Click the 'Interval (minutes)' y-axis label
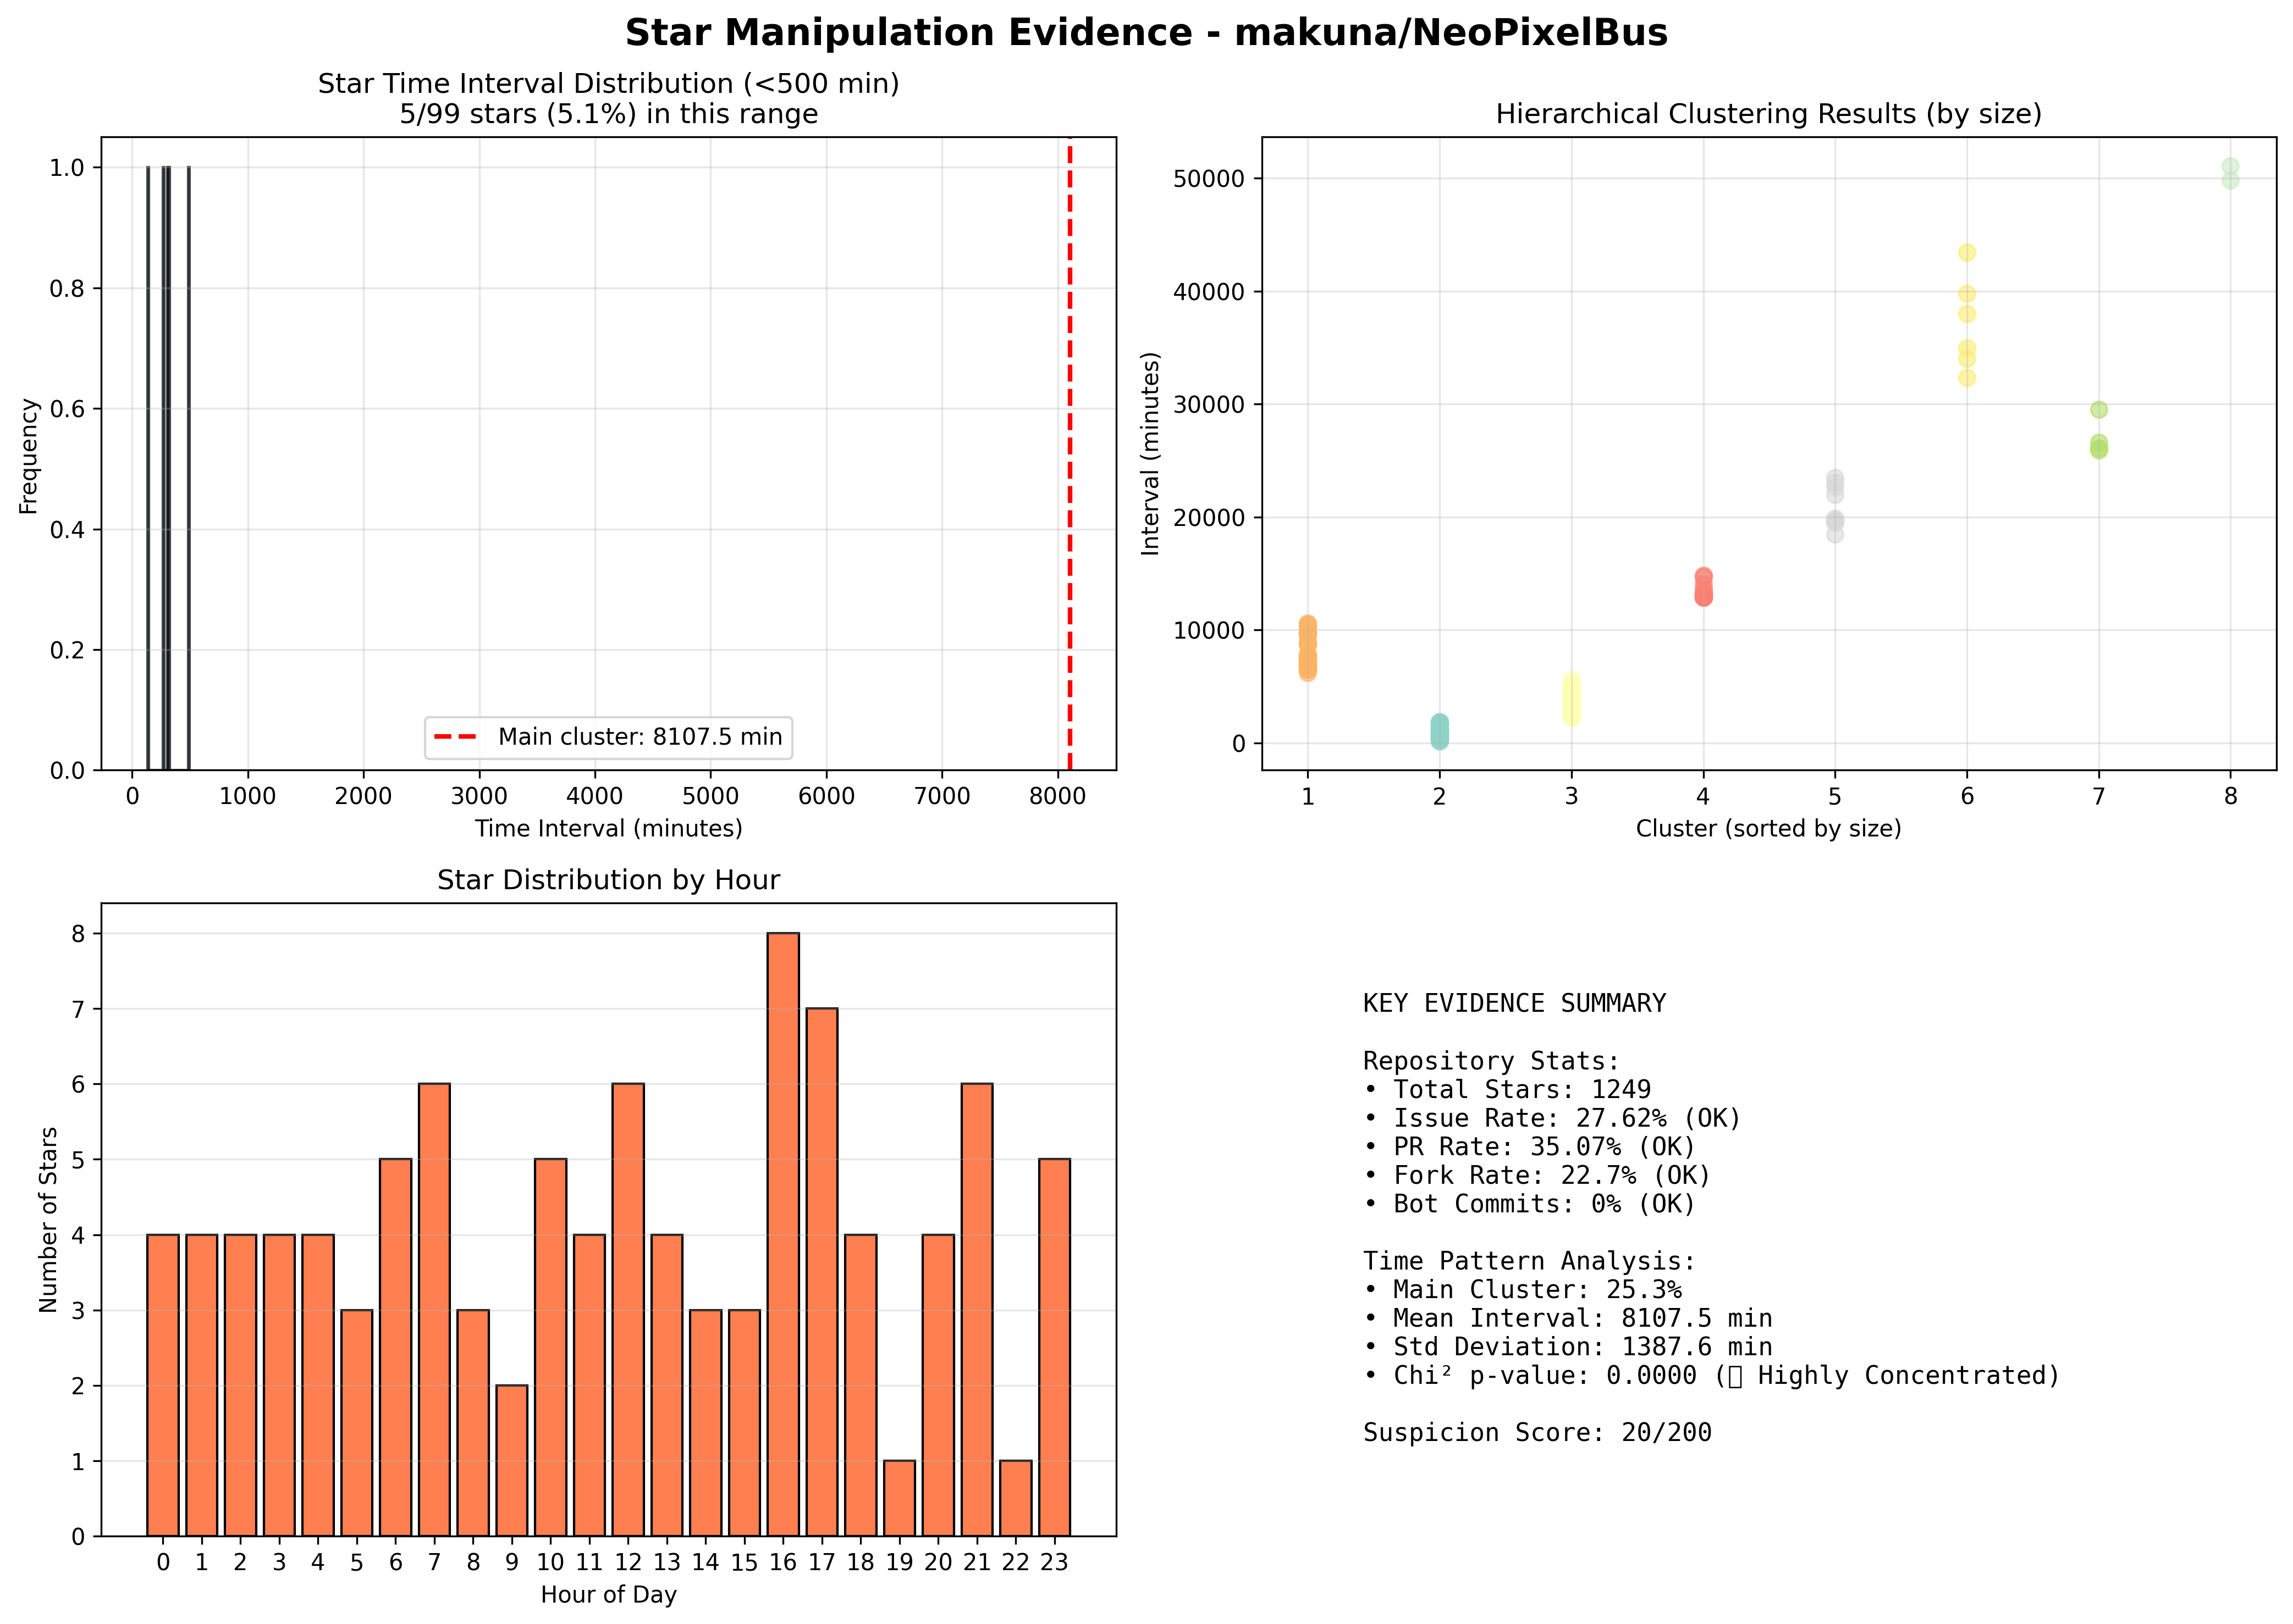 pos(1149,454)
